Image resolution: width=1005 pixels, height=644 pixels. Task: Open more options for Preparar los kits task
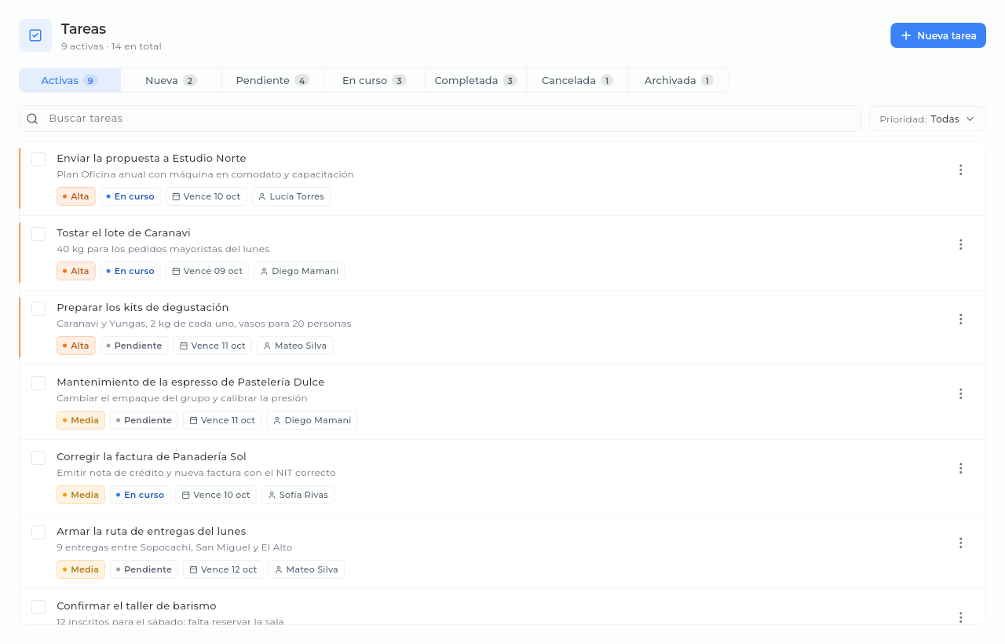(x=960, y=319)
